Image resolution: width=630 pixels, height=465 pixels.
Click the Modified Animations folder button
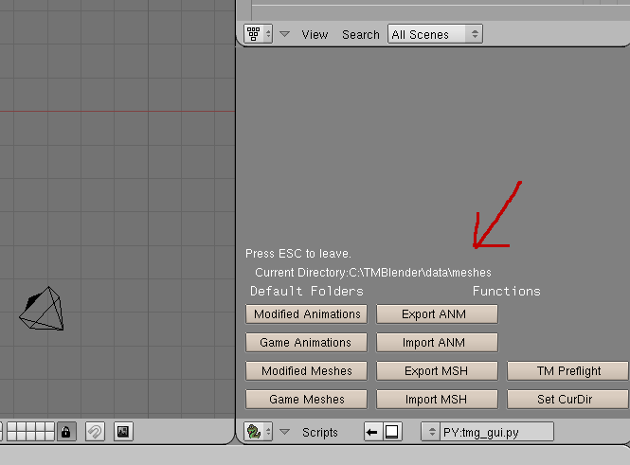pos(307,314)
